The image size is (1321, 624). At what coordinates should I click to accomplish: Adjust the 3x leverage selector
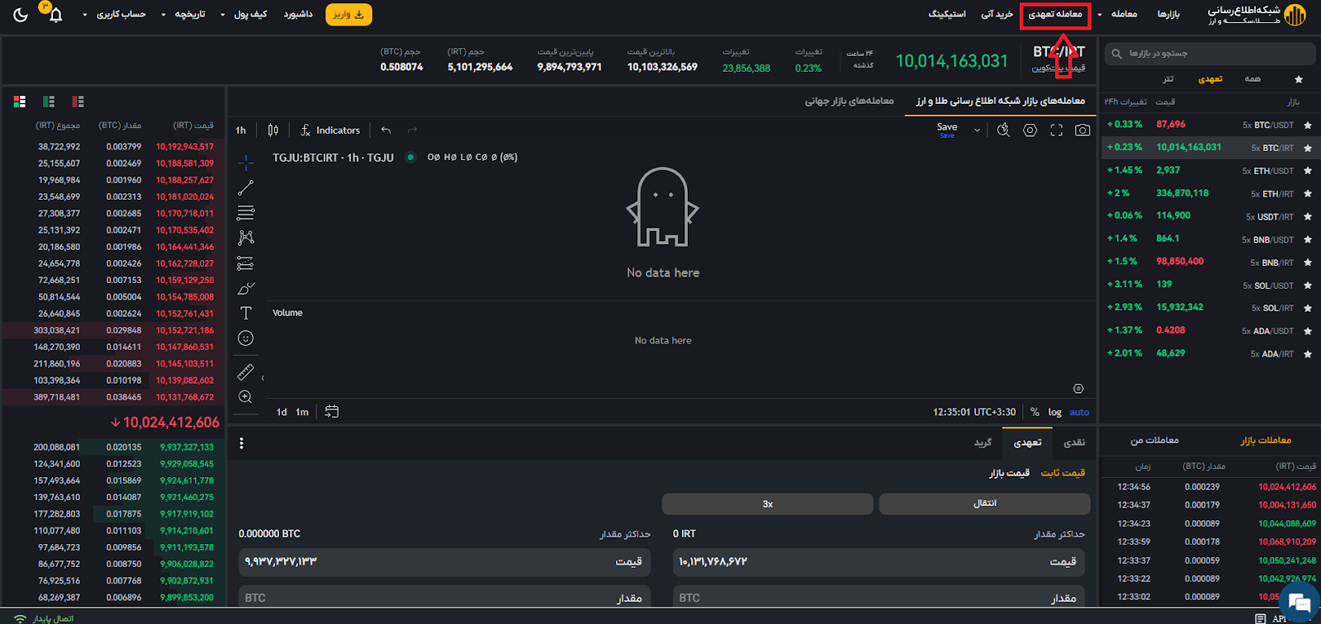[x=767, y=503]
